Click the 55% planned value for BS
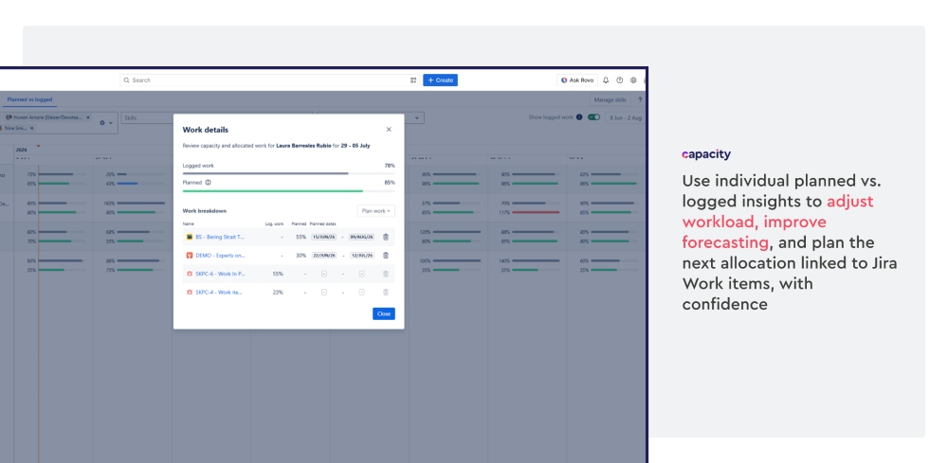The height and width of the screenshot is (463, 948). click(x=301, y=238)
